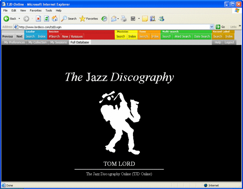This screenshot has height=189, width=243.
Task: Click the address URL field
Action: click(x=114, y=27)
